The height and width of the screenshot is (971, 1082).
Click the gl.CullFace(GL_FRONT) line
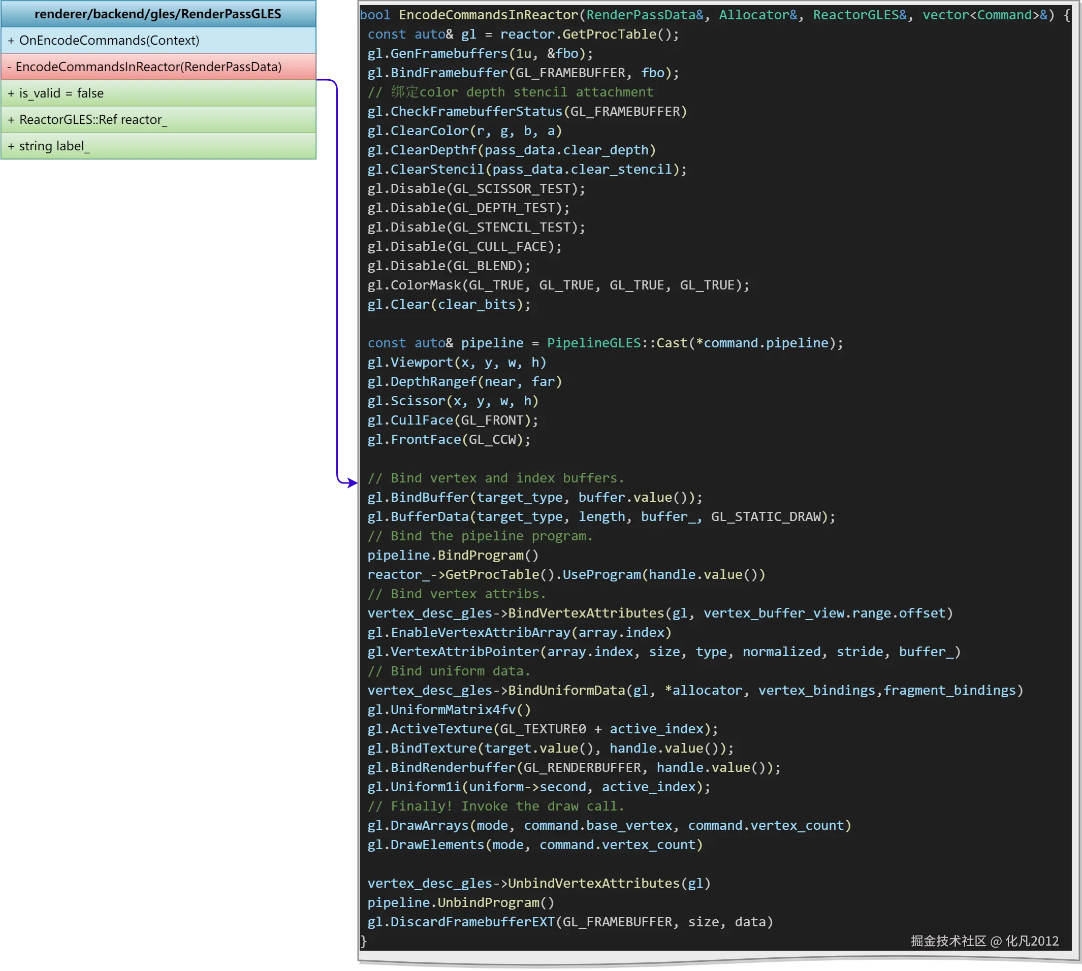(453, 420)
